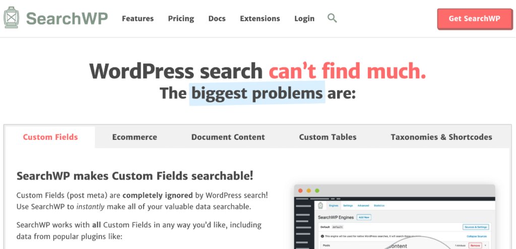516x249 pixels.
Task: Go to the Pricing page
Action: (181, 19)
